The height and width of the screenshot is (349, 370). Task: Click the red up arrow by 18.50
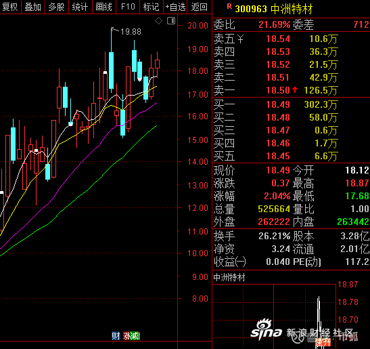tap(295, 89)
